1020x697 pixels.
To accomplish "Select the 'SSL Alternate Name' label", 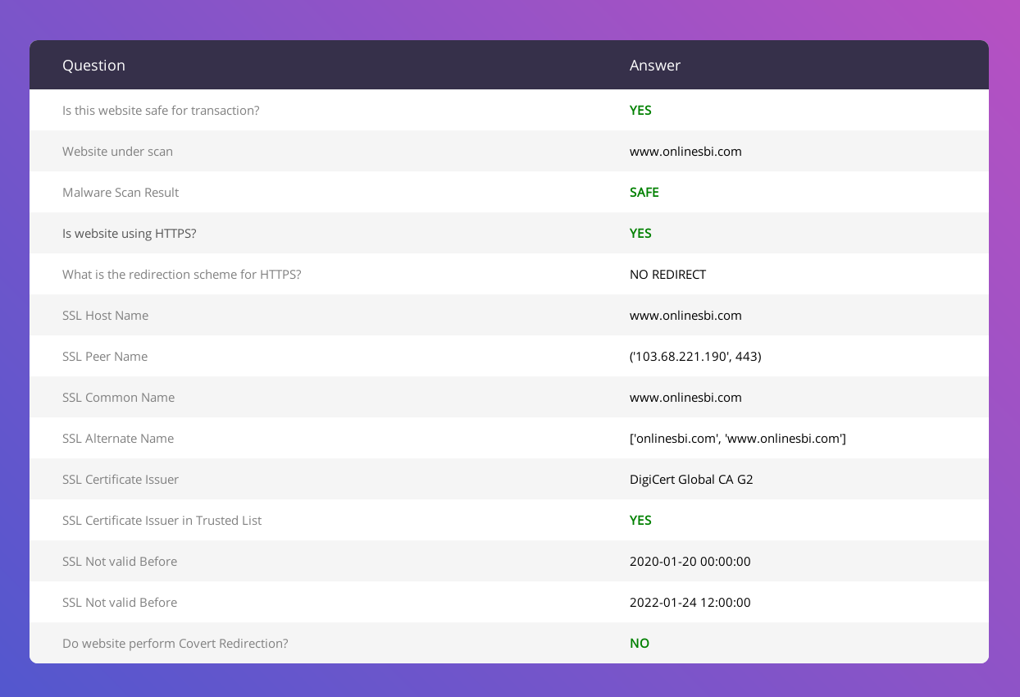I will [118, 438].
